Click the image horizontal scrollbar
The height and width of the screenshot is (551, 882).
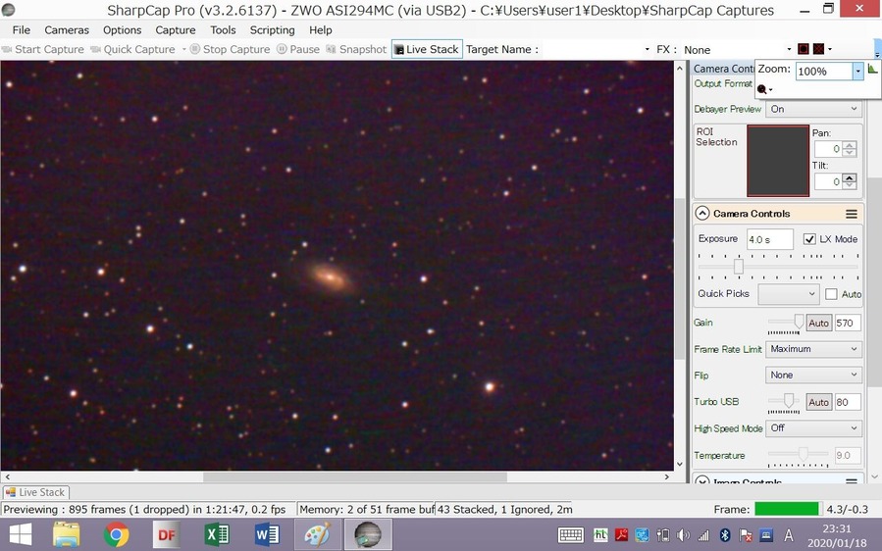(x=354, y=477)
